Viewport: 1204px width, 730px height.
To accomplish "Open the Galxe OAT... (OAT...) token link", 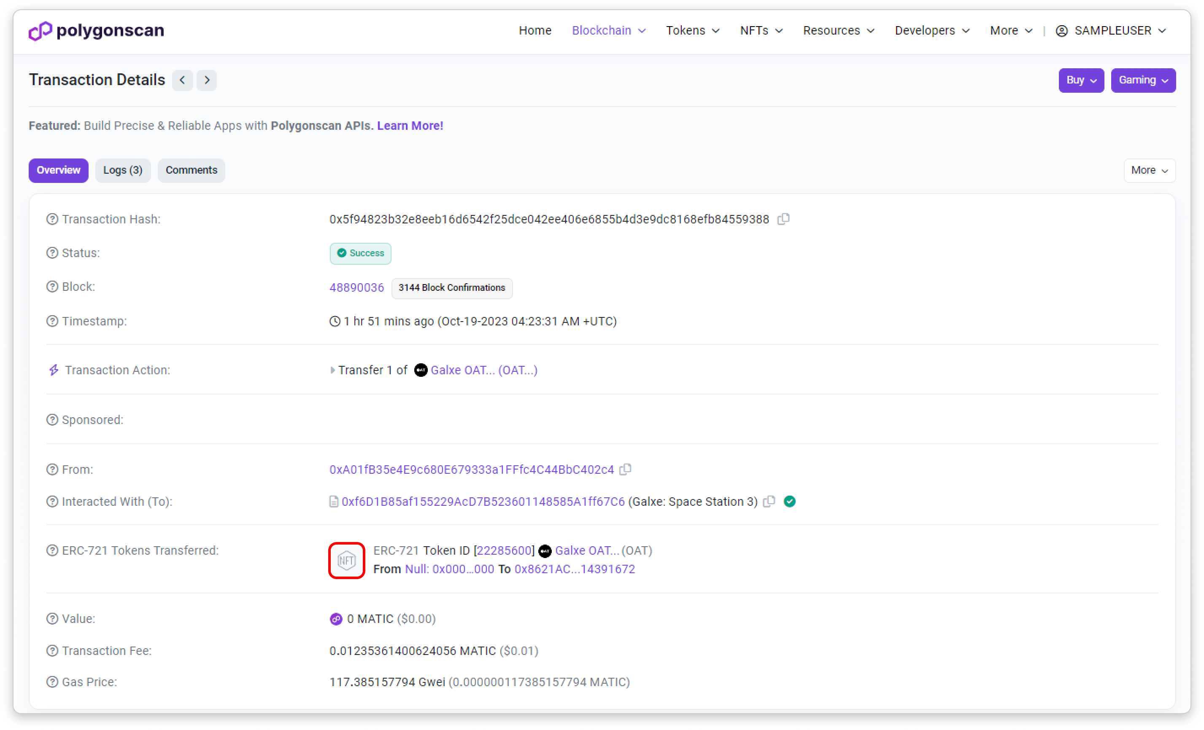I will click(x=484, y=370).
